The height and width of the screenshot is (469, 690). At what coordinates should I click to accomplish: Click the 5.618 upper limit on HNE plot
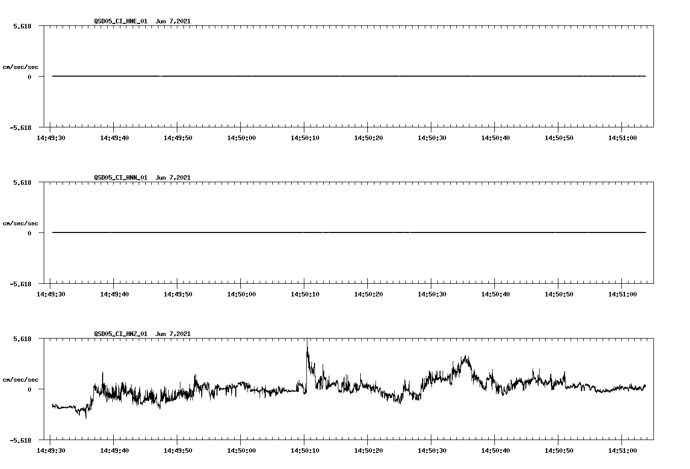pyautogui.click(x=23, y=26)
